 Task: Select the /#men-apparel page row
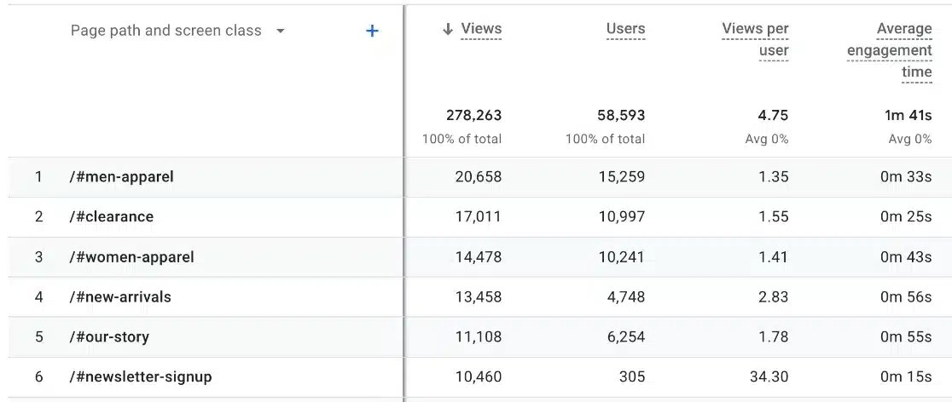pos(121,177)
